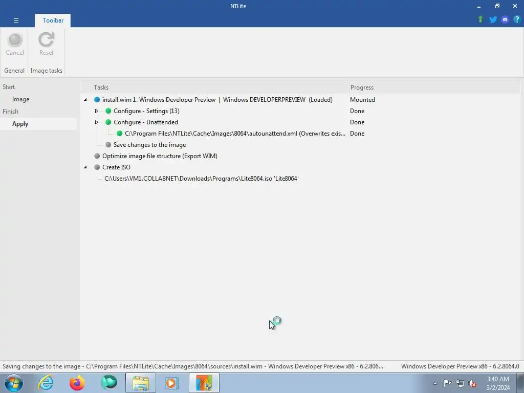Open the Help question mark icon
This screenshot has height=393, width=524.
click(x=517, y=19)
